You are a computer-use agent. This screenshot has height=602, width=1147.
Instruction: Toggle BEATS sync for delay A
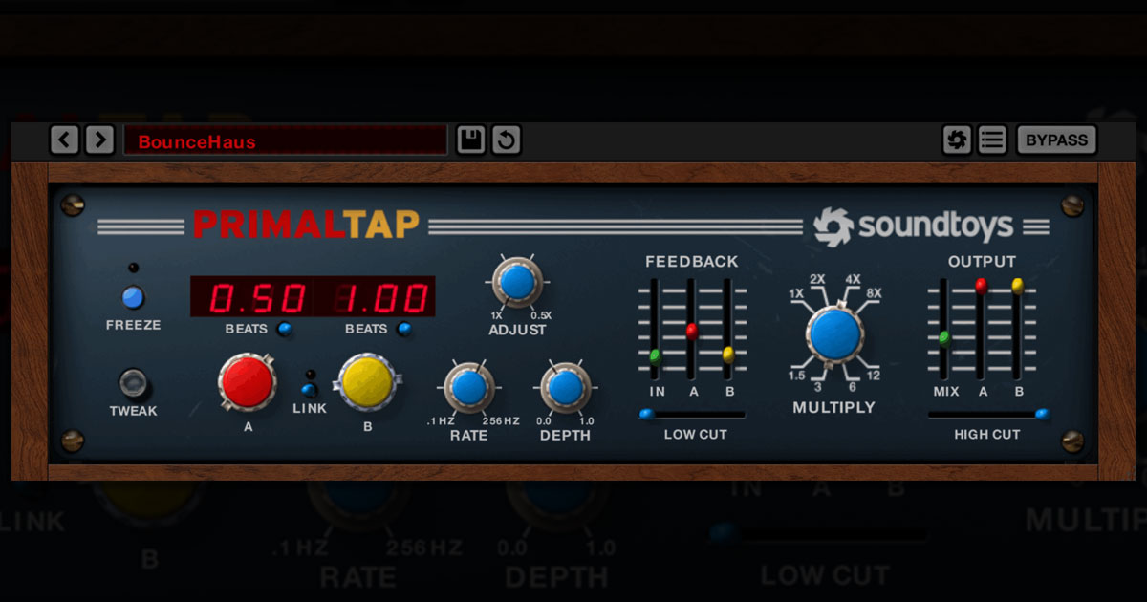pos(282,329)
